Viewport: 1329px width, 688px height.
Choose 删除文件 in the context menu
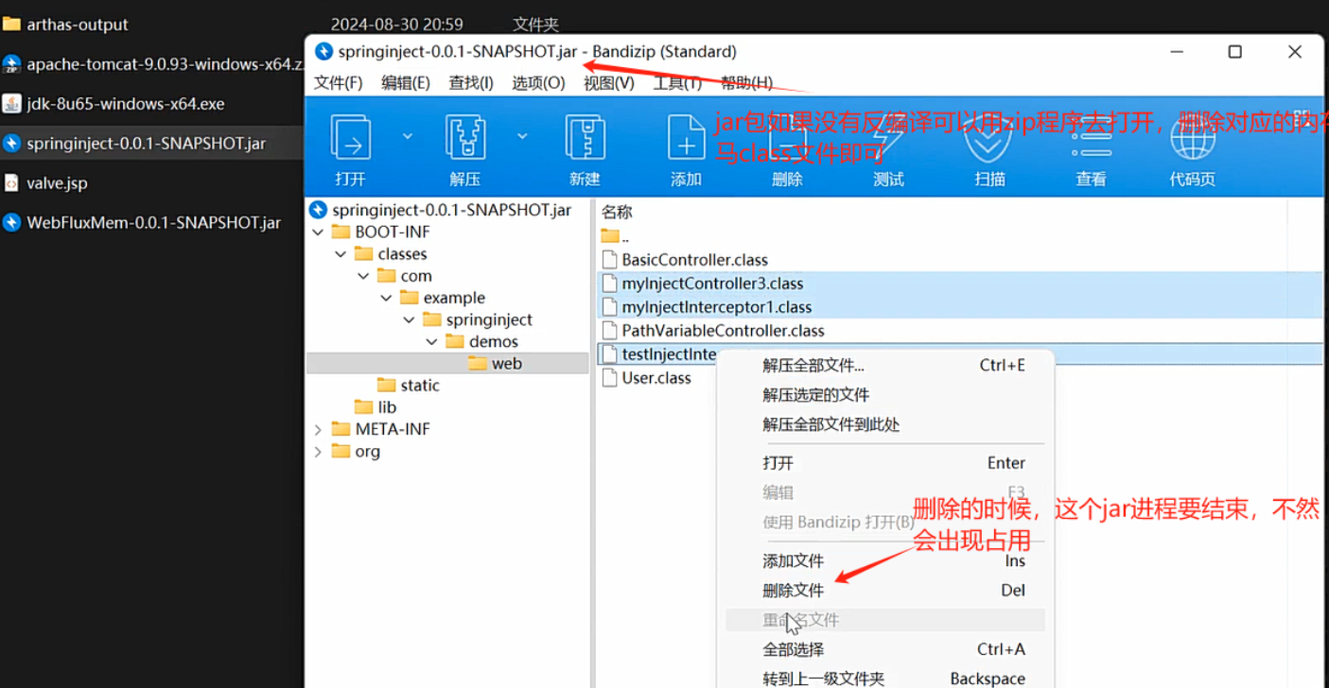click(793, 591)
